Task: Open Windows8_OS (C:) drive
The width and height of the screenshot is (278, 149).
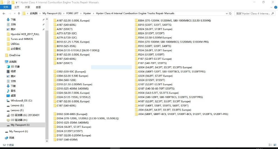Action: point(21,101)
